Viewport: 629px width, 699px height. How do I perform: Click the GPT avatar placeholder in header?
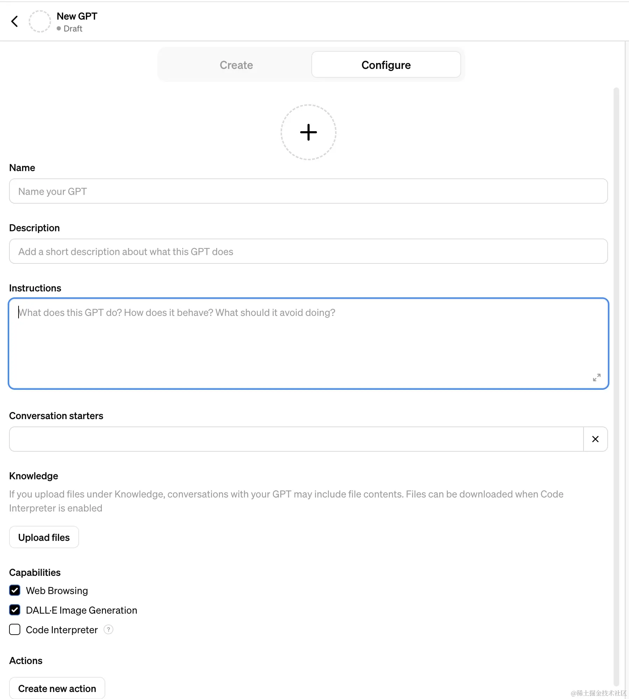[x=40, y=21]
